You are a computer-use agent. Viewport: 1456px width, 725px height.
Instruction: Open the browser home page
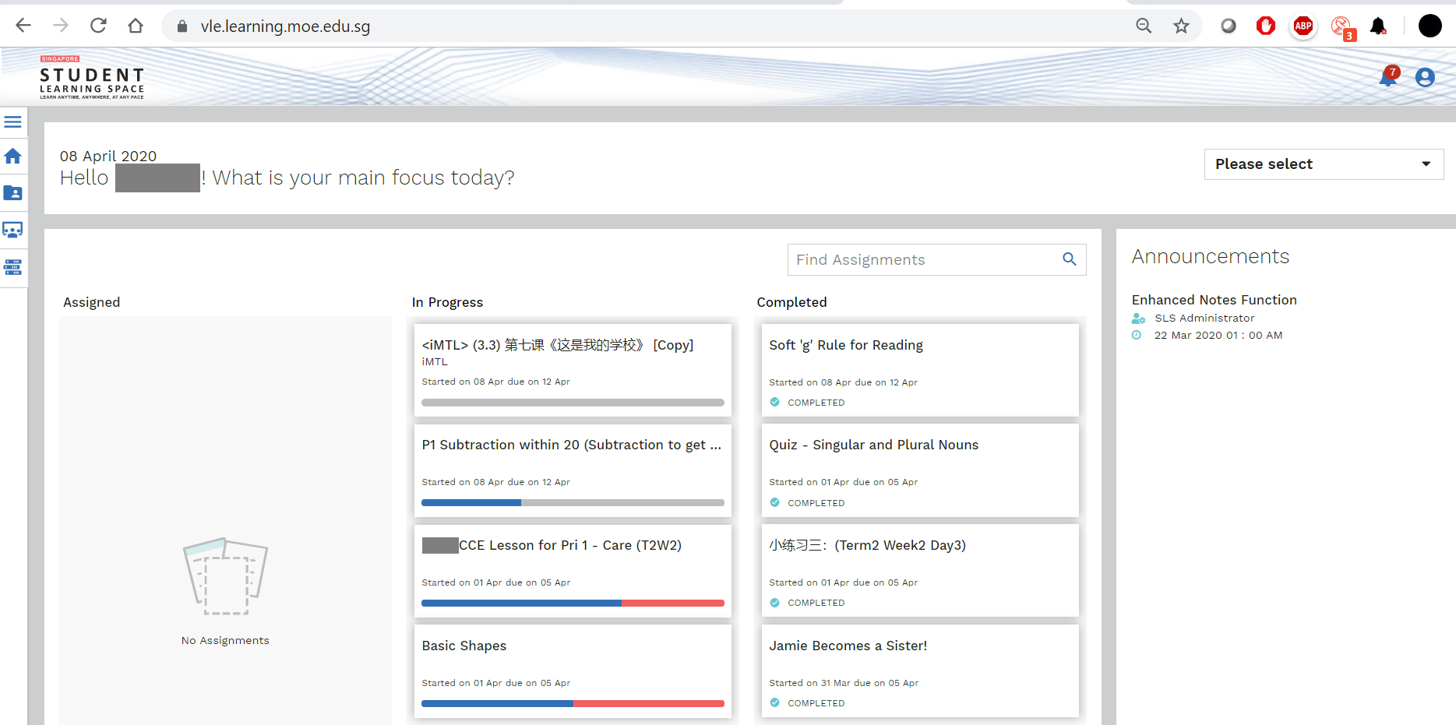coord(136,26)
